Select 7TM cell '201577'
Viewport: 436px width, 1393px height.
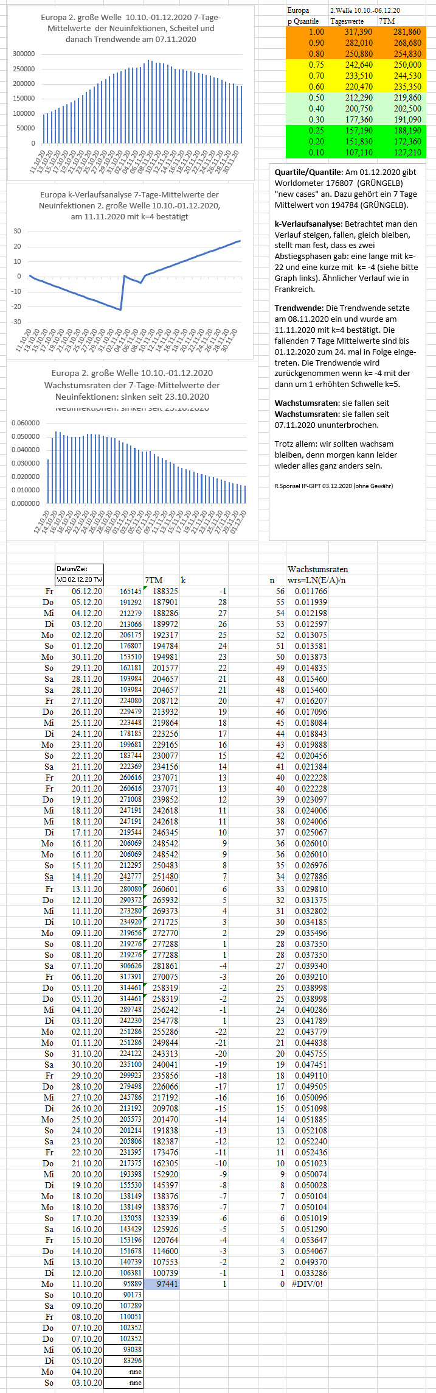[161, 668]
